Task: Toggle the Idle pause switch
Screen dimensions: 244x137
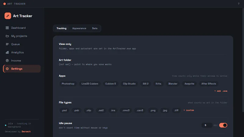Action: click(x=223, y=125)
